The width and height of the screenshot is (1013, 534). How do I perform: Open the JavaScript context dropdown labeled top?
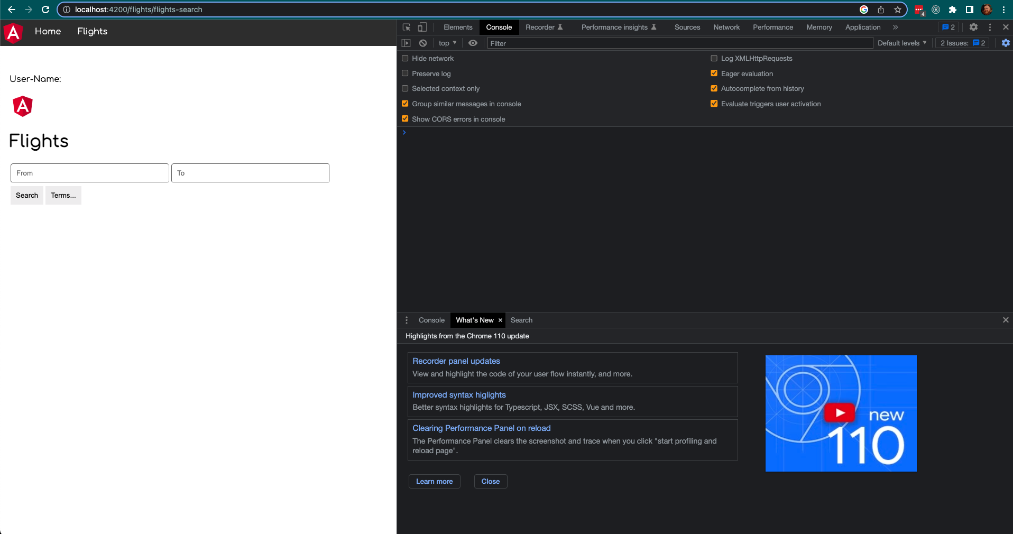point(447,43)
